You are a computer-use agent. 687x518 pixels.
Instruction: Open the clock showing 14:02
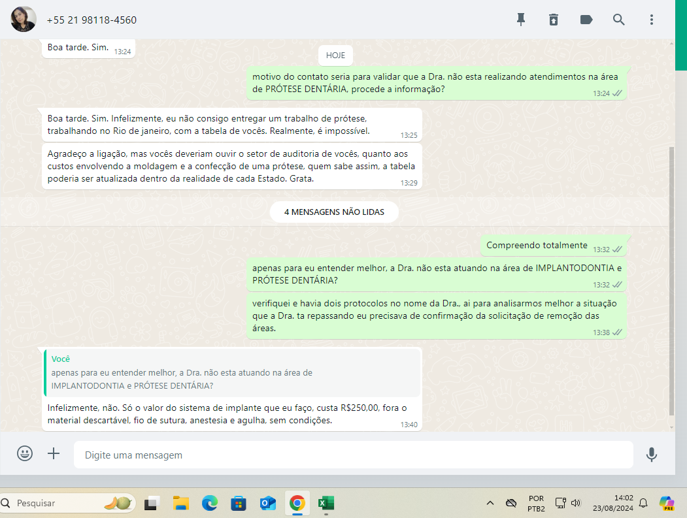click(612, 503)
